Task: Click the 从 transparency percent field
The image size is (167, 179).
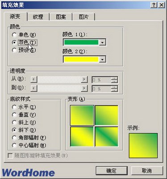Action: (x=101, y=80)
